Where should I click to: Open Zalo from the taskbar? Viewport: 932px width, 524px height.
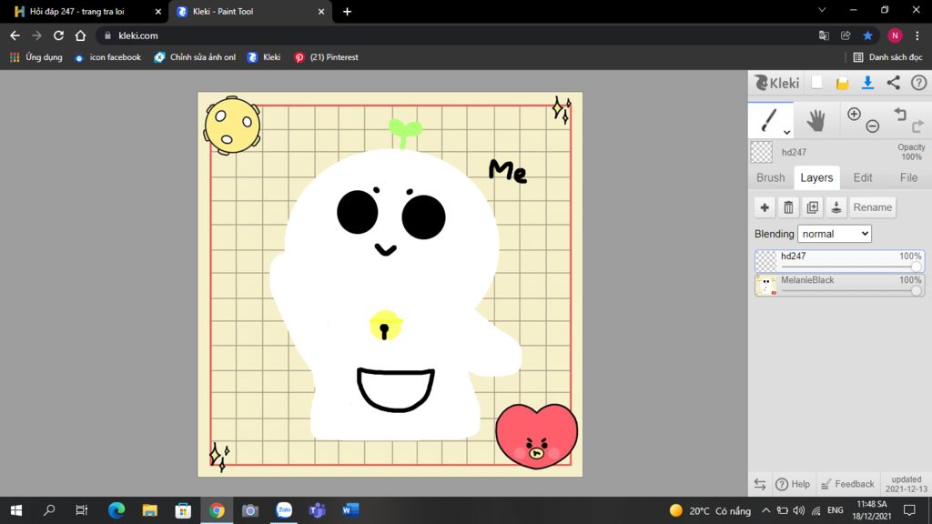click(284, 510)
